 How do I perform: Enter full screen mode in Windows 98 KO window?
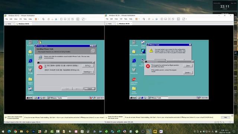coord(69,19)
